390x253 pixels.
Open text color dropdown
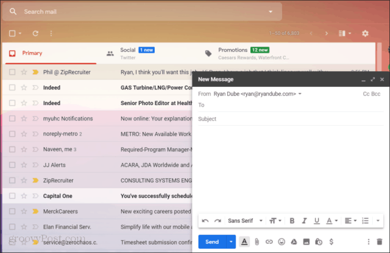tap(331, 221)
